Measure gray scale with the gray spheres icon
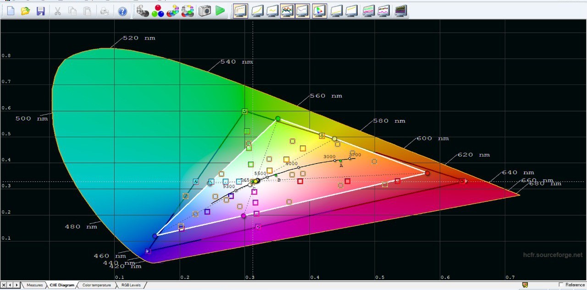 coord(143,11)
